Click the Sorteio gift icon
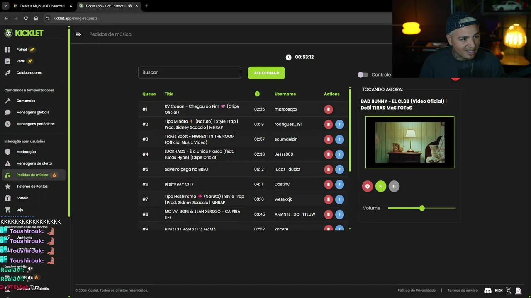The image size is (531, 298). tap(7, 198)
